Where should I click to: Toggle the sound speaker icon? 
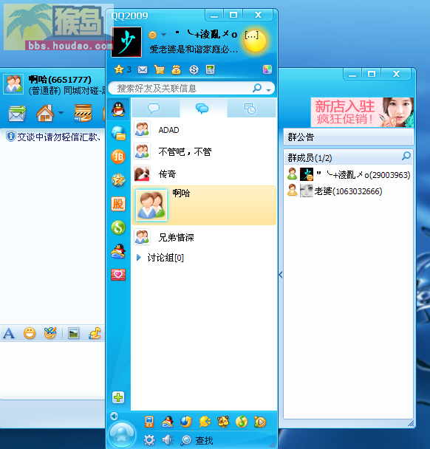click(x=168, y=440)
